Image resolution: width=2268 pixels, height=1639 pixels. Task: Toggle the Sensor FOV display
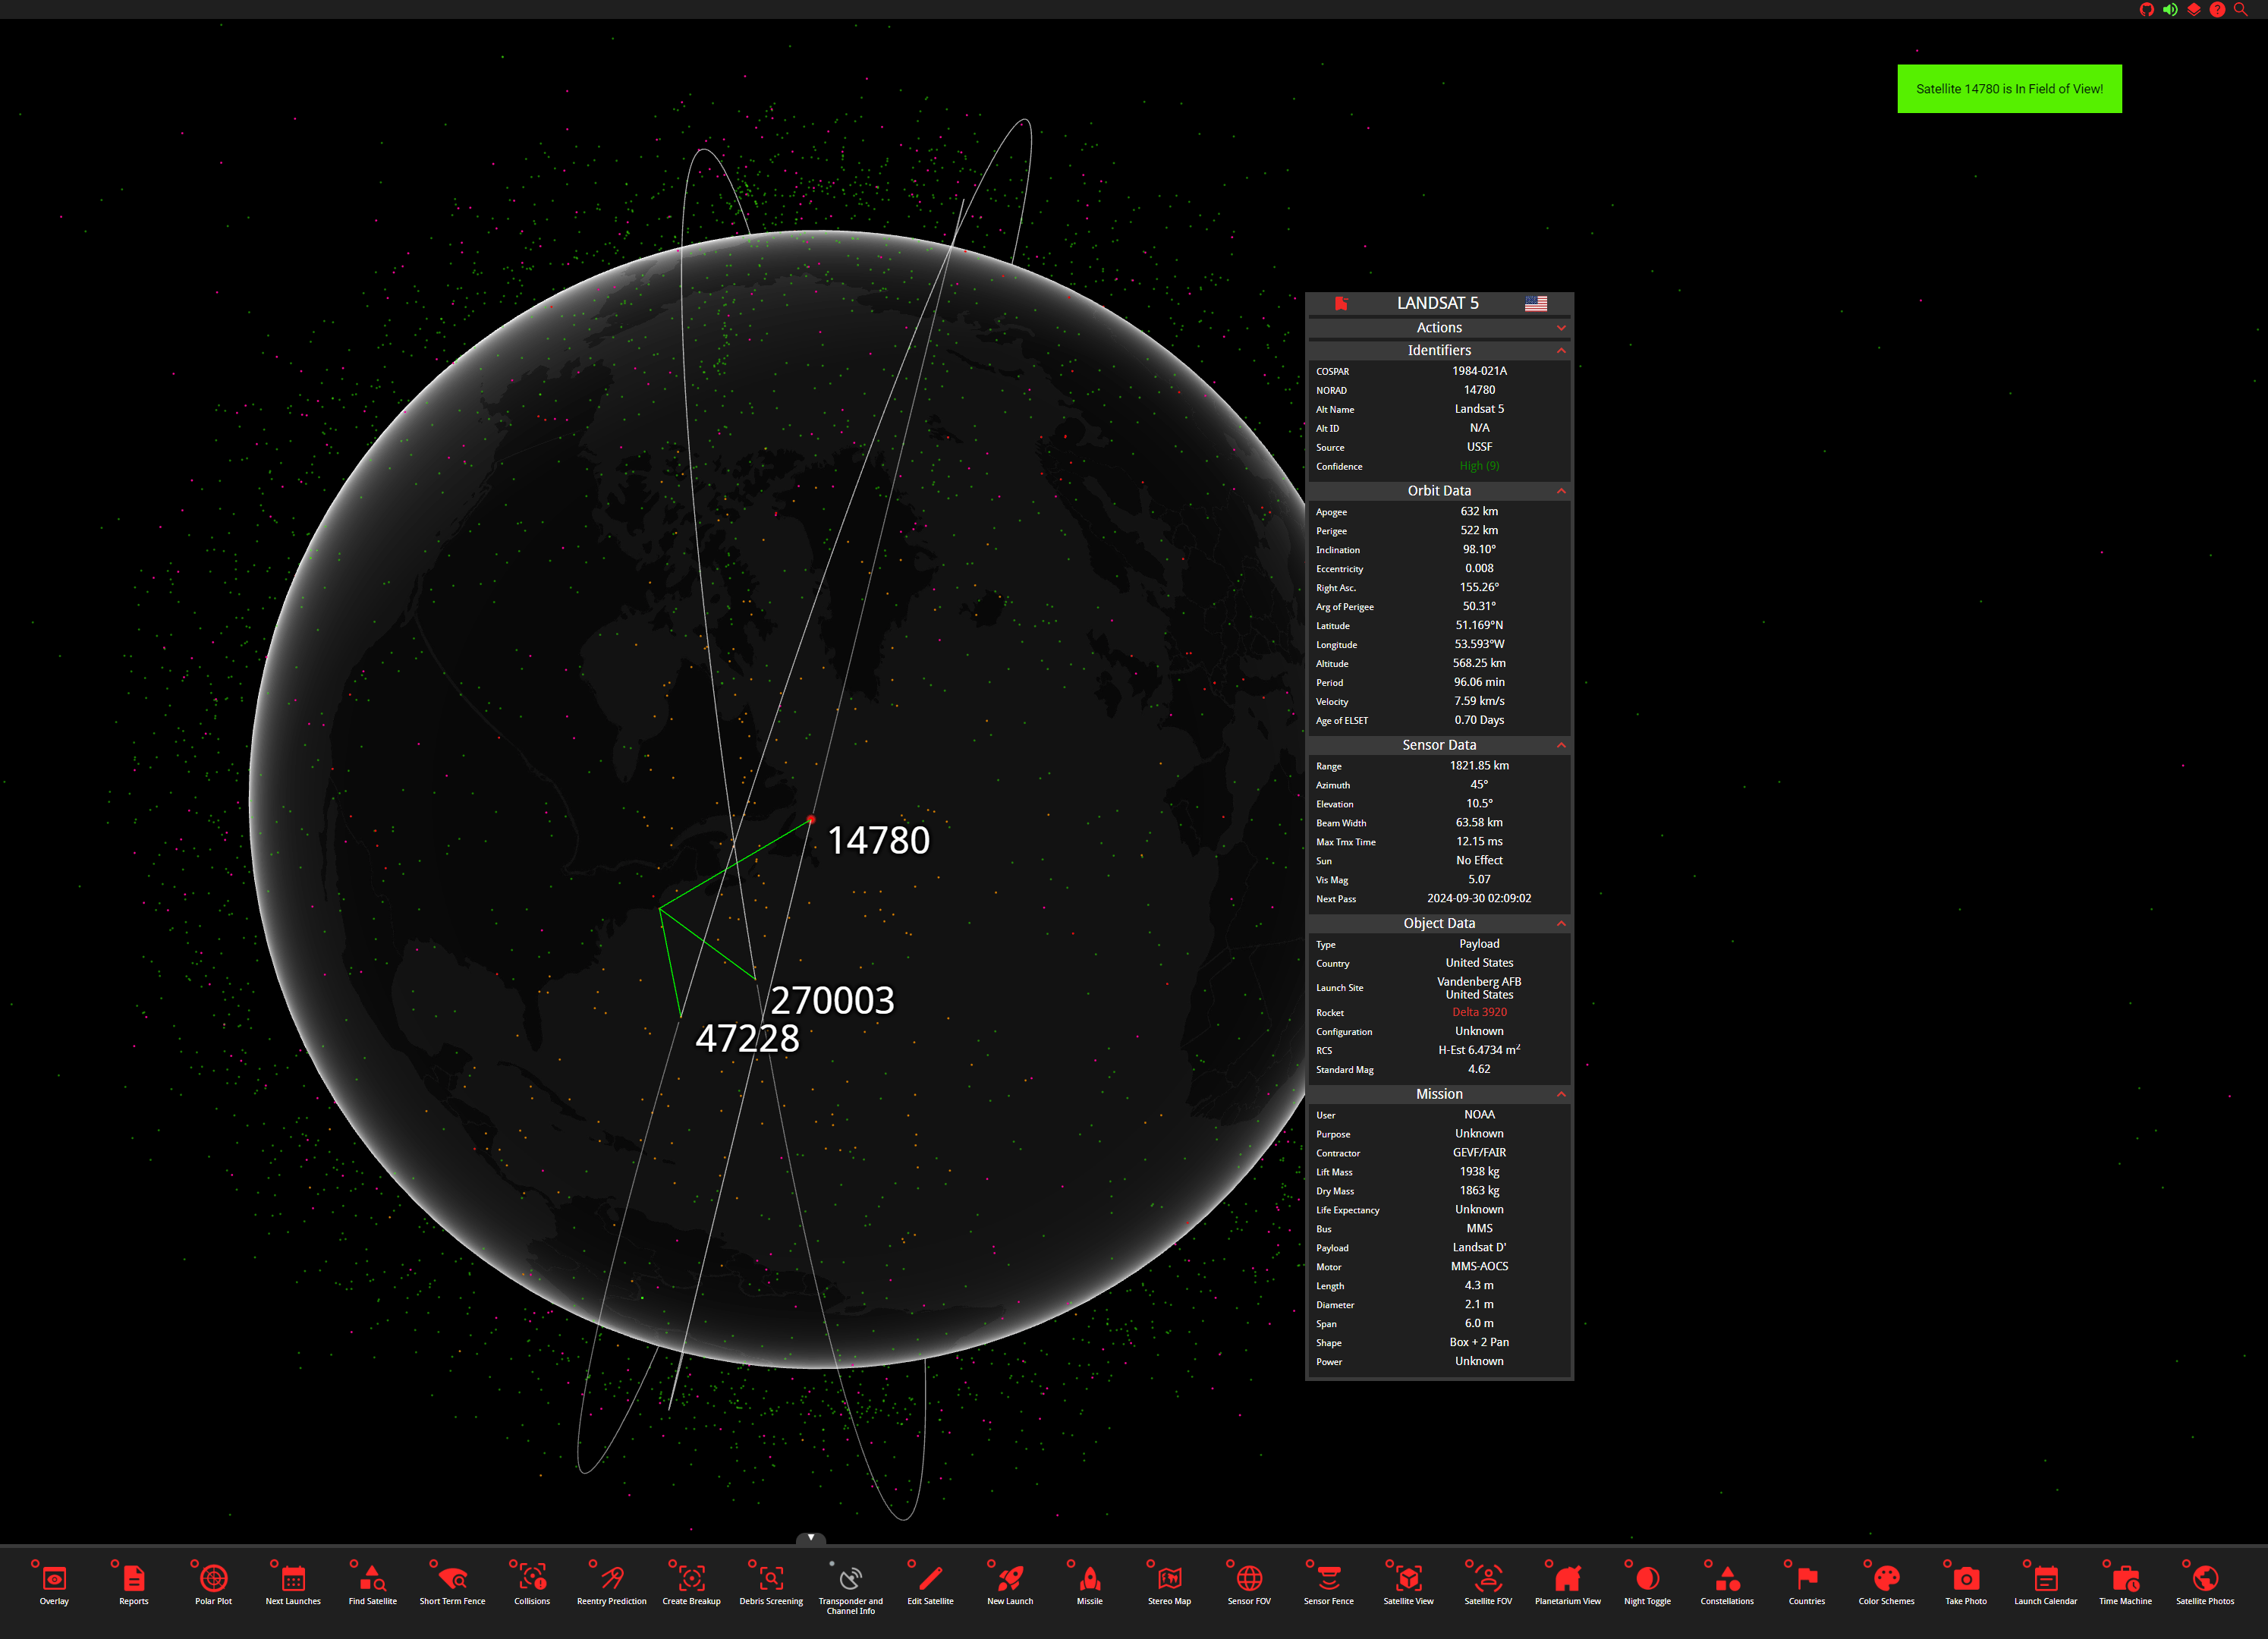pos(1249,1584)
